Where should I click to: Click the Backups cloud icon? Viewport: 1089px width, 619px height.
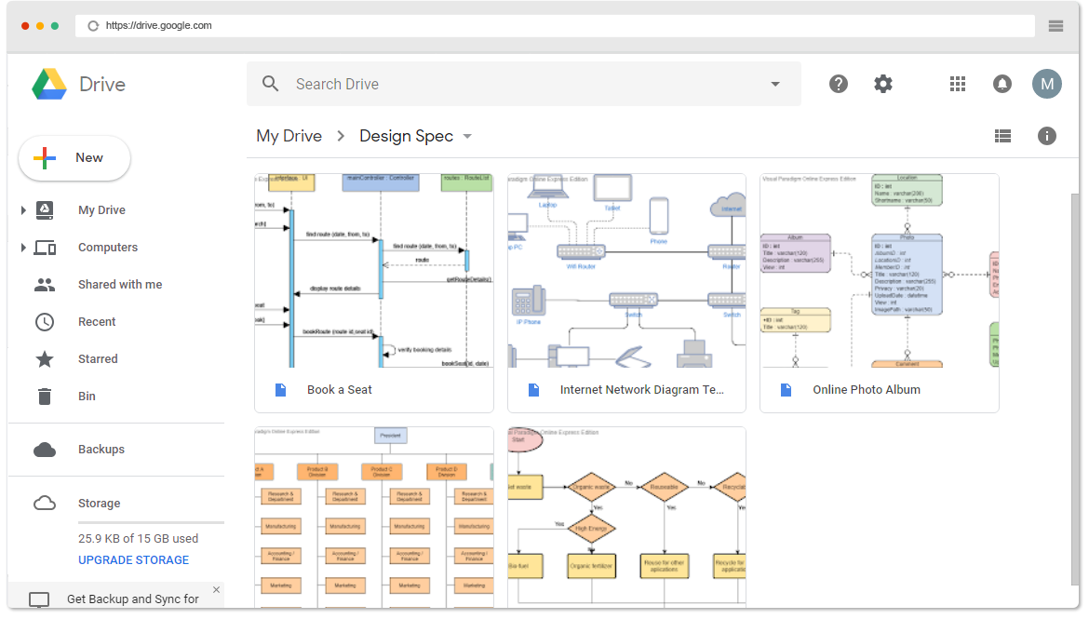click(x=45, y=450)
